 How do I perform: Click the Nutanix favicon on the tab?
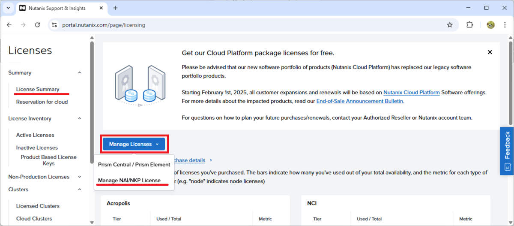pyautogui.click(x=22, y=8)
